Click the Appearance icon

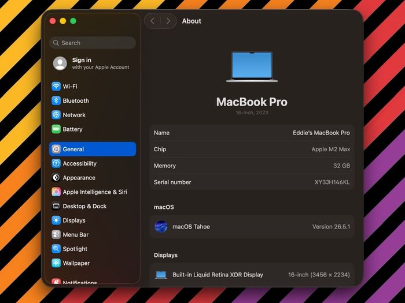point(56,178)
